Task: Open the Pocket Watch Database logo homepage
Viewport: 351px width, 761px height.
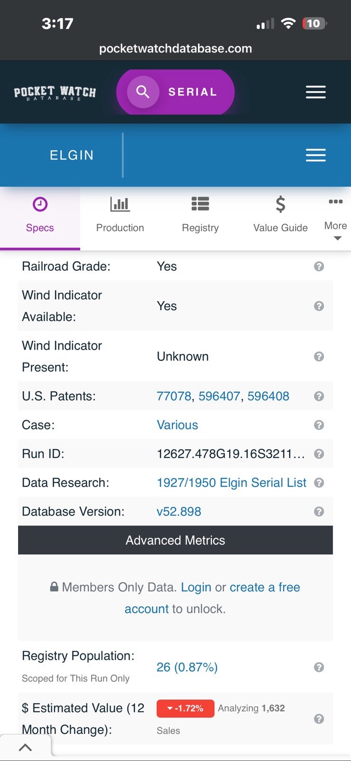Action: [x=55, y=92]
